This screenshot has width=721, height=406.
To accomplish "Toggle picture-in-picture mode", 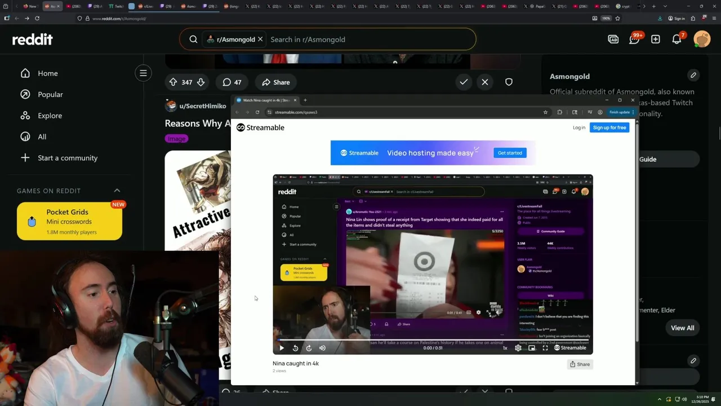I will pyautogui.click(x=532, y=348).
